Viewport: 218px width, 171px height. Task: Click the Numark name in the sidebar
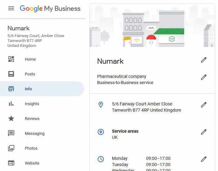coord(19,28)
